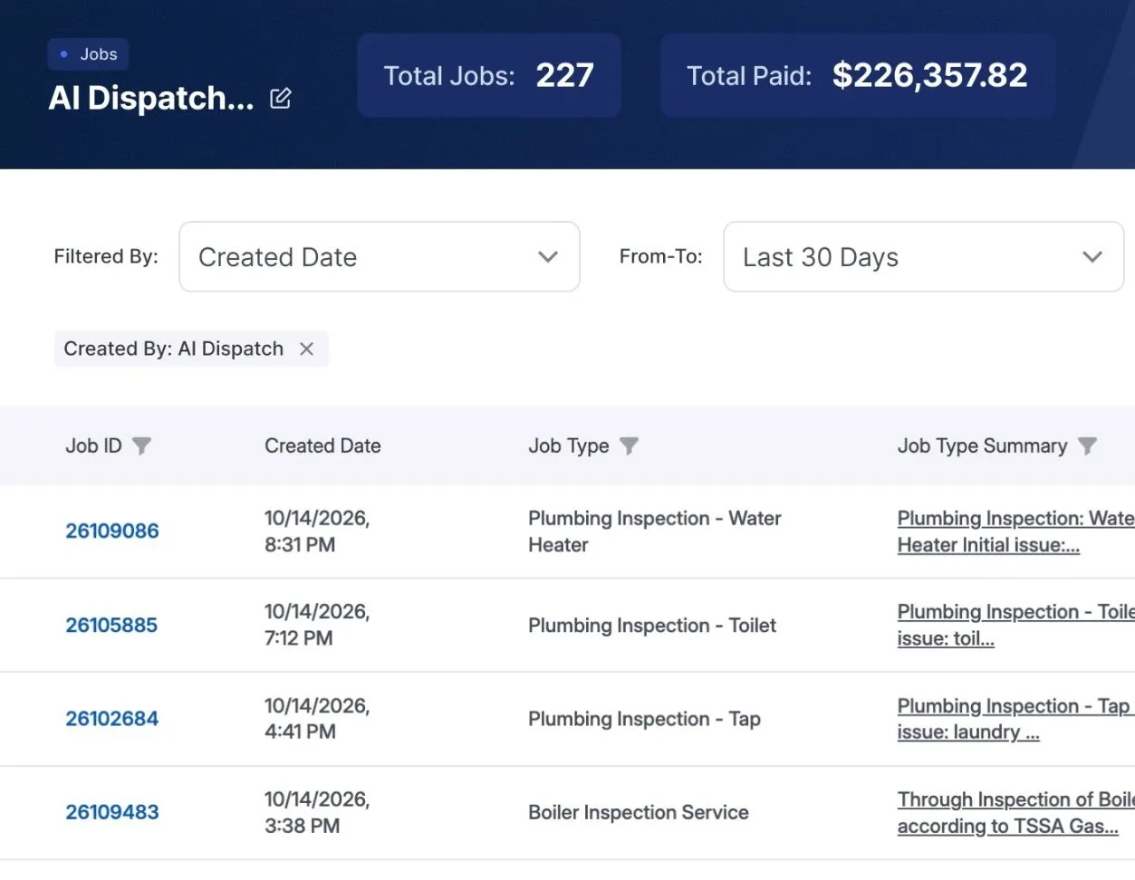The image size is (1135, 880).
Task: Expand the Last 30 Days range dropdown
Action: (x=923, y=257)
